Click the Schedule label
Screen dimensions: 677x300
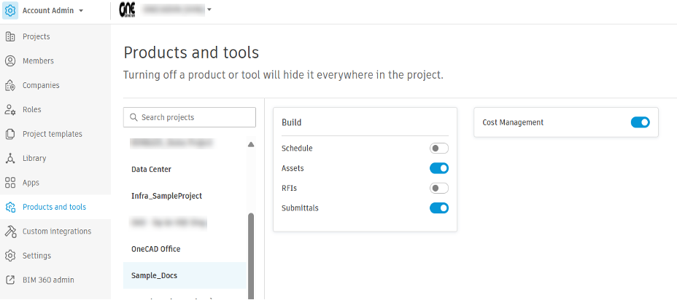(x=297, y=149)
